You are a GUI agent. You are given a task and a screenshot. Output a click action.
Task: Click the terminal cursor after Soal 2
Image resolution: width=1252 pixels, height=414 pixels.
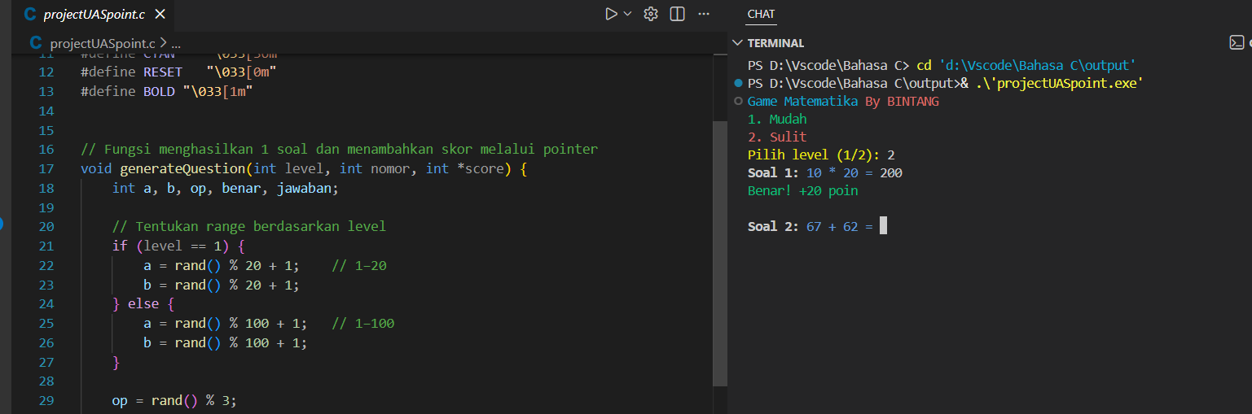click(883, 226)
